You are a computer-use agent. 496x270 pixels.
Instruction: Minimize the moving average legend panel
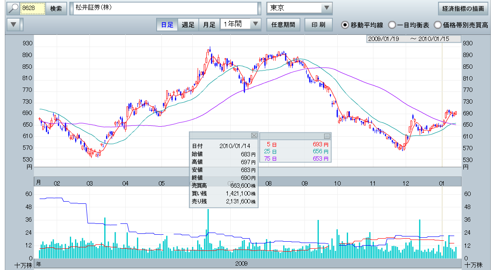[x=327, y=136]
